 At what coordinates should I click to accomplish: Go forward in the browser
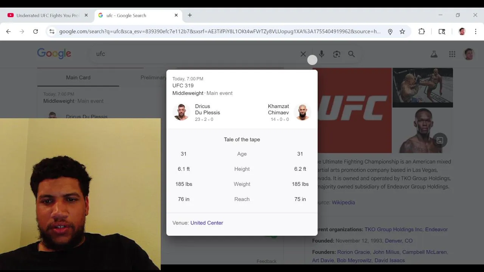pos(22,32)
